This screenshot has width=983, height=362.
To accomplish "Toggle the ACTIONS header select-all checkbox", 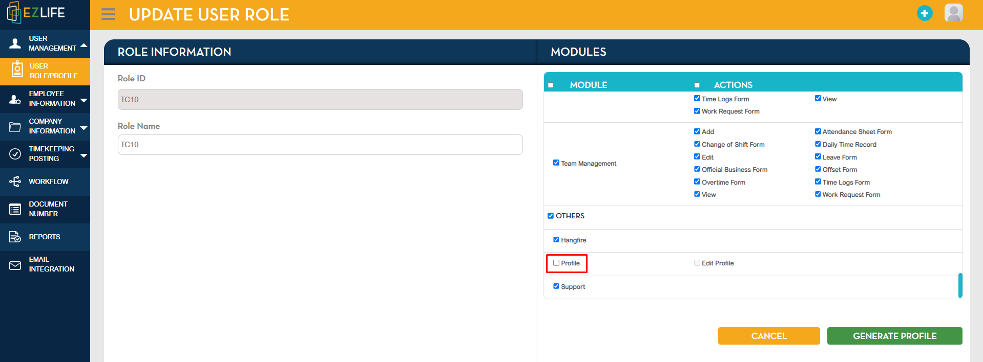I will click(x=697, y=85).
